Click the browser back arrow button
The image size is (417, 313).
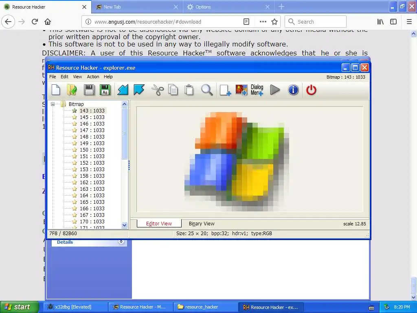coord(8,22)
